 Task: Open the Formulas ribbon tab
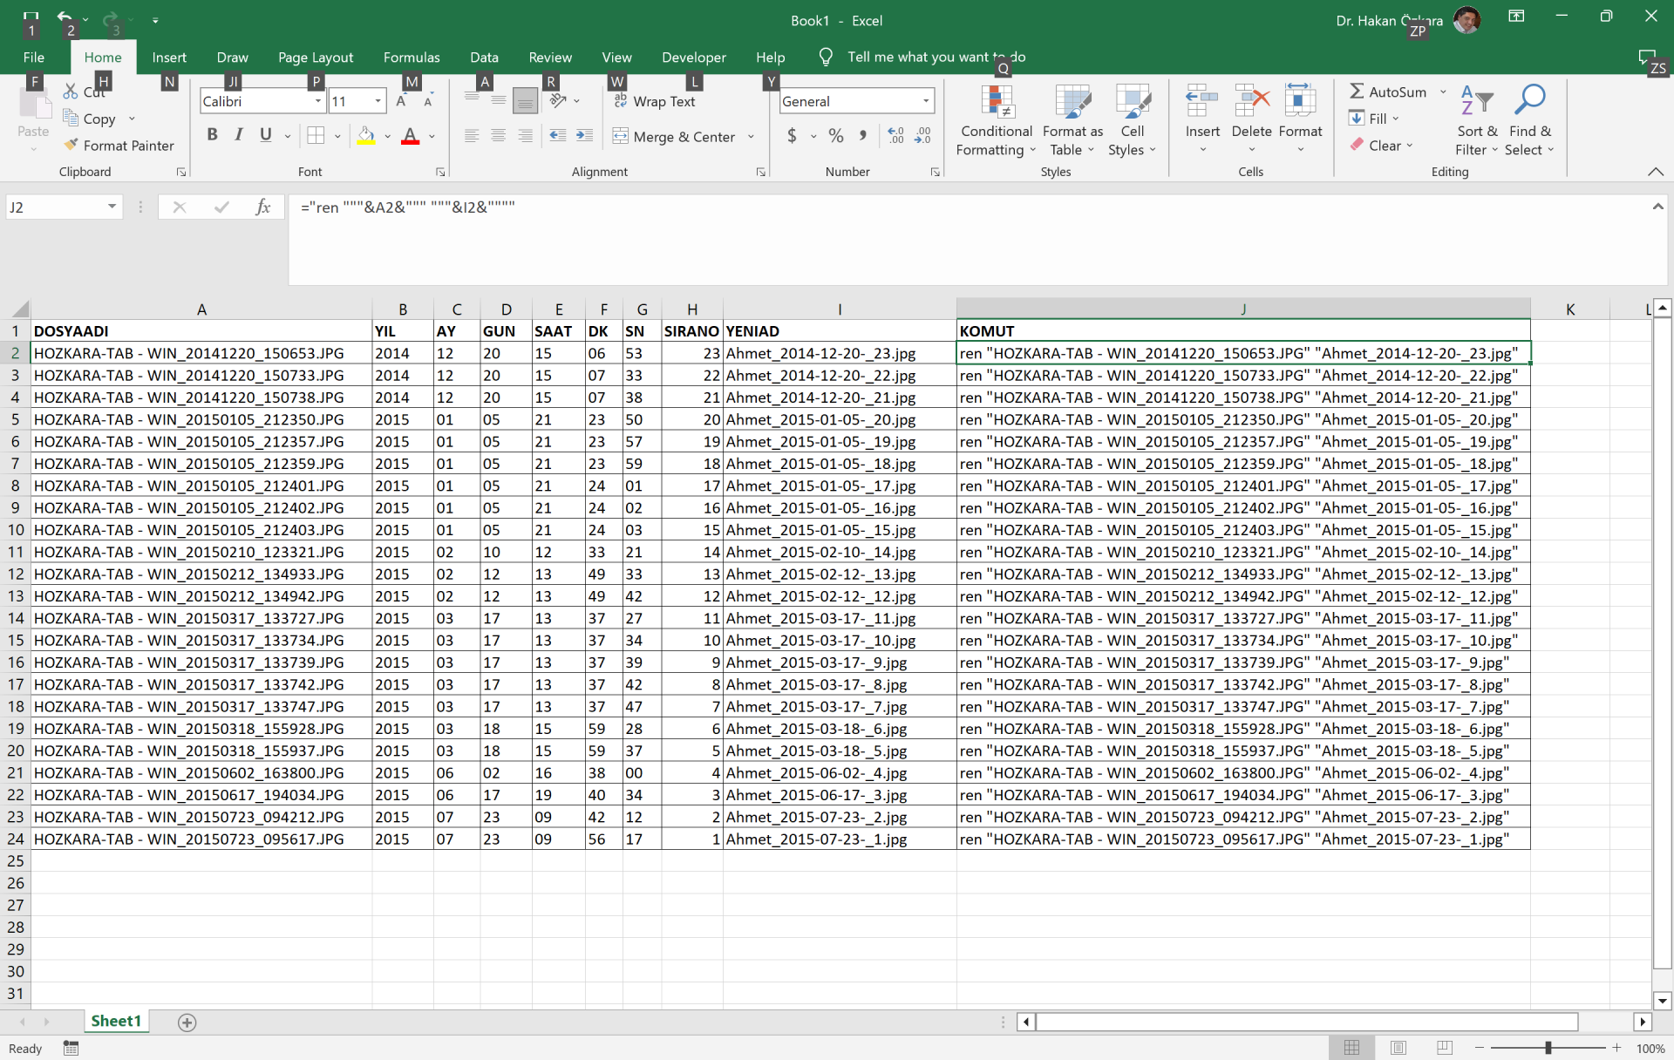tap(411, 58)
